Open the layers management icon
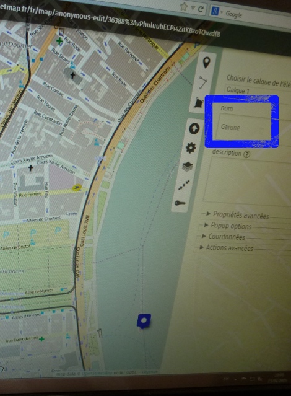Image resolution: width=291 pixels, height=396 pixels. 187,167
